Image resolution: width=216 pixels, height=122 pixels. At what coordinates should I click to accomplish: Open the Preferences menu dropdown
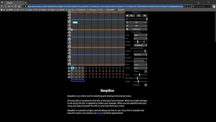[x=136, y=29]
